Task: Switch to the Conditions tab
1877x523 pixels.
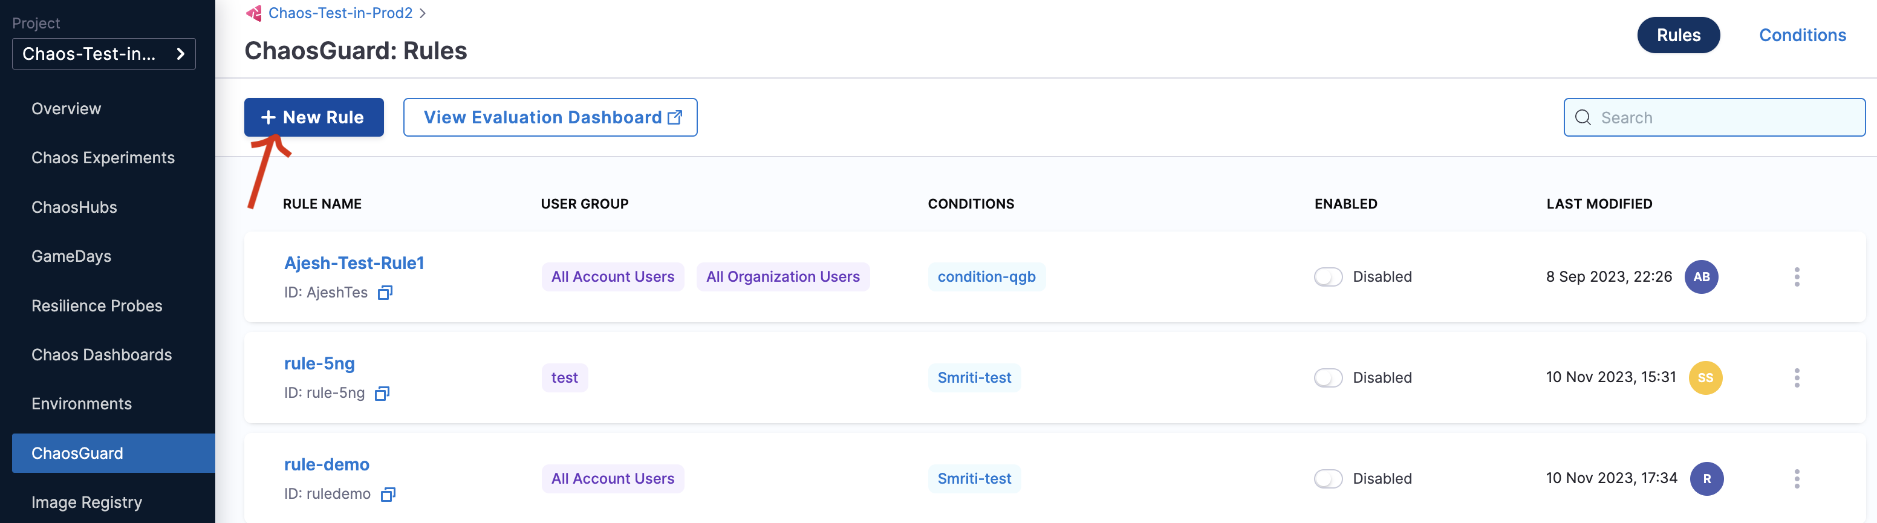Action: pos(1801,35)
